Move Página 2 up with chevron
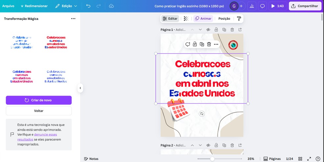Viewport: 324px width, 162px height. click(192, 145)
